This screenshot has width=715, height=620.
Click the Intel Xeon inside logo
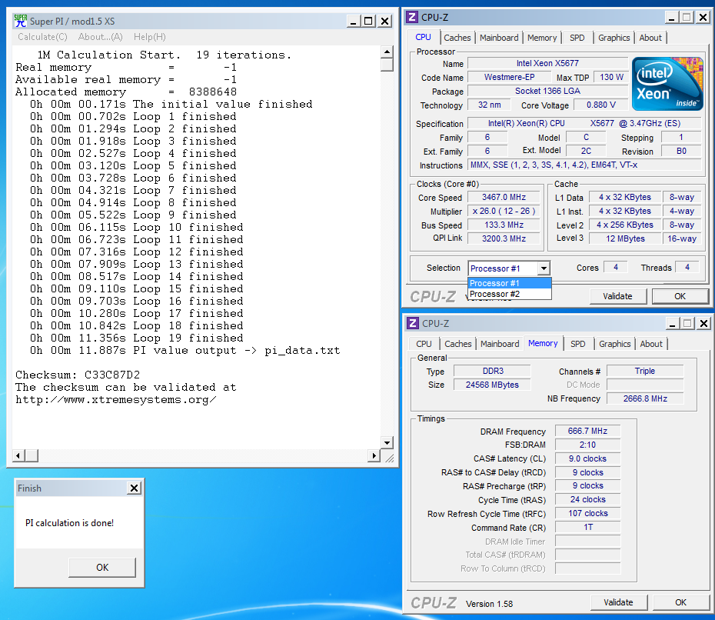click(x=667, y=84)
